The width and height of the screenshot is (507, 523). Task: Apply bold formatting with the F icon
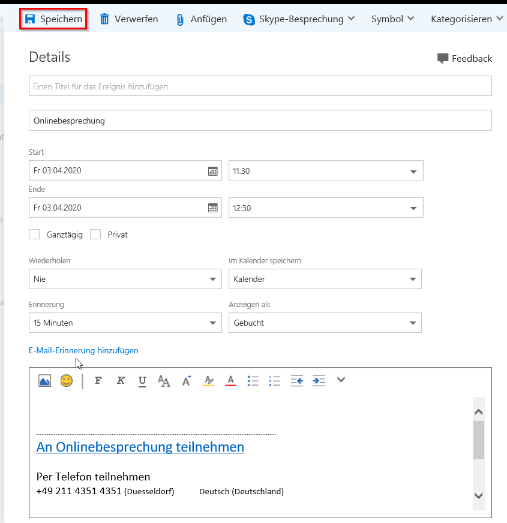(x=98, y=381)
